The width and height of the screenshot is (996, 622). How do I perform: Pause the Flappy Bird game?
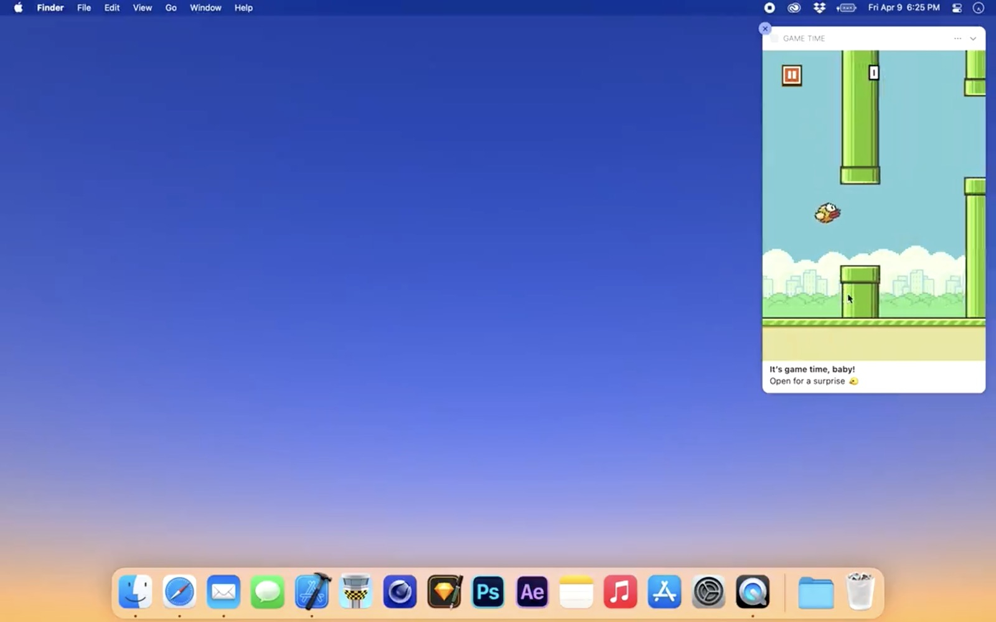[x=792, y=74]
